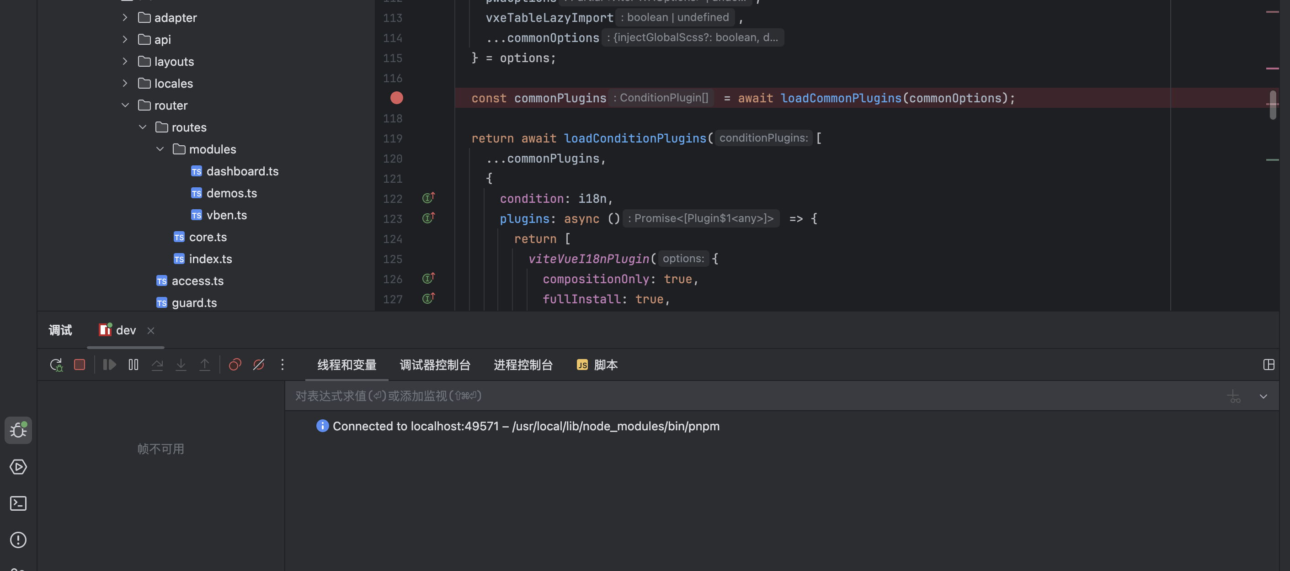Open dashboard.ts file in tree

pos(242,171)
